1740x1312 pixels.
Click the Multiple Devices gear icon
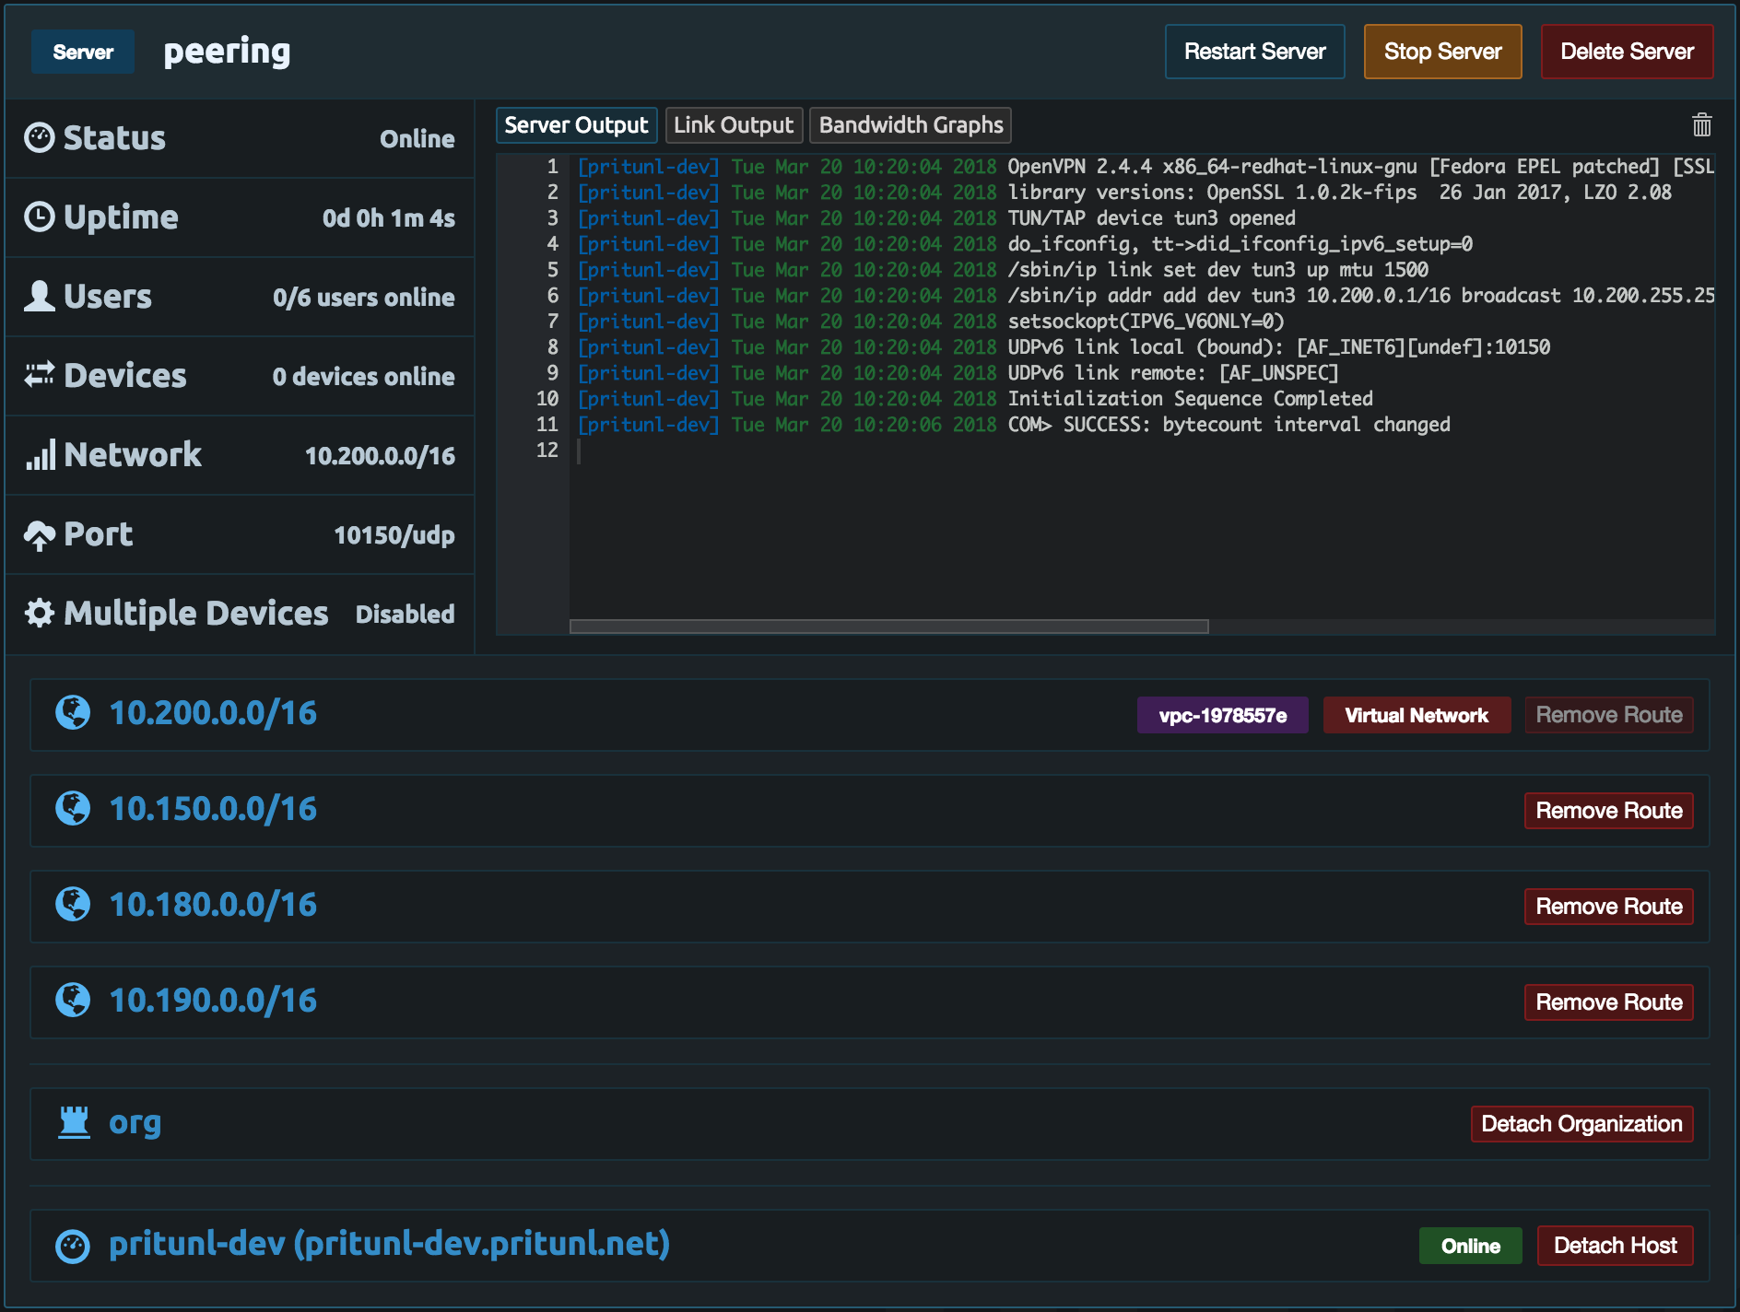point(39,614)
